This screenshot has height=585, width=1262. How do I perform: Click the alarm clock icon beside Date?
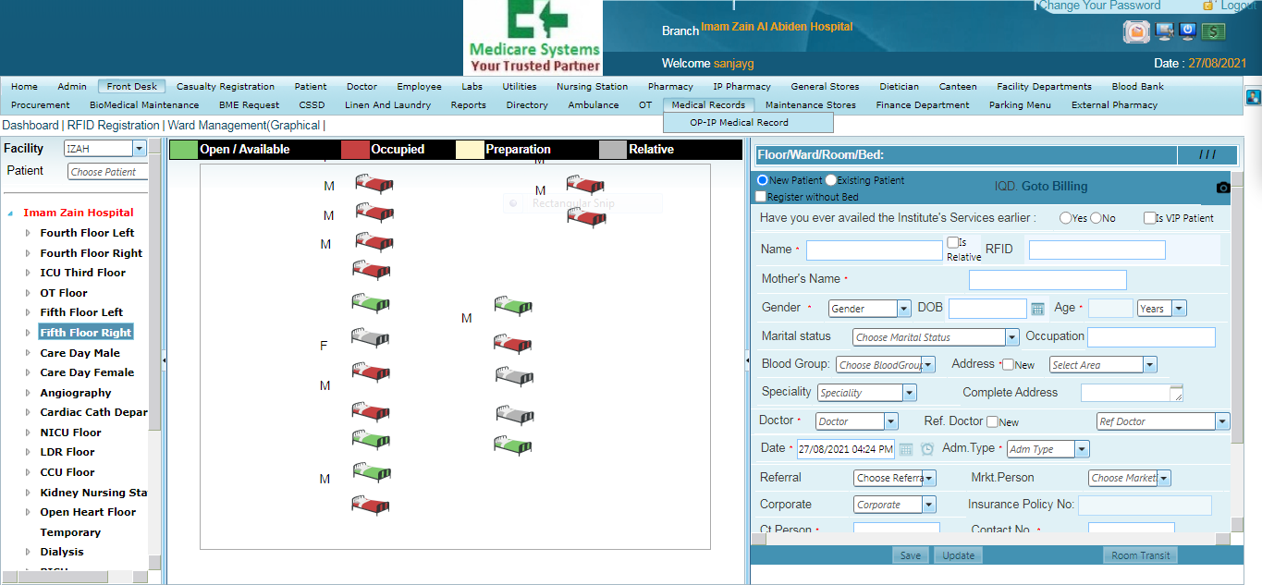(926, 449)
